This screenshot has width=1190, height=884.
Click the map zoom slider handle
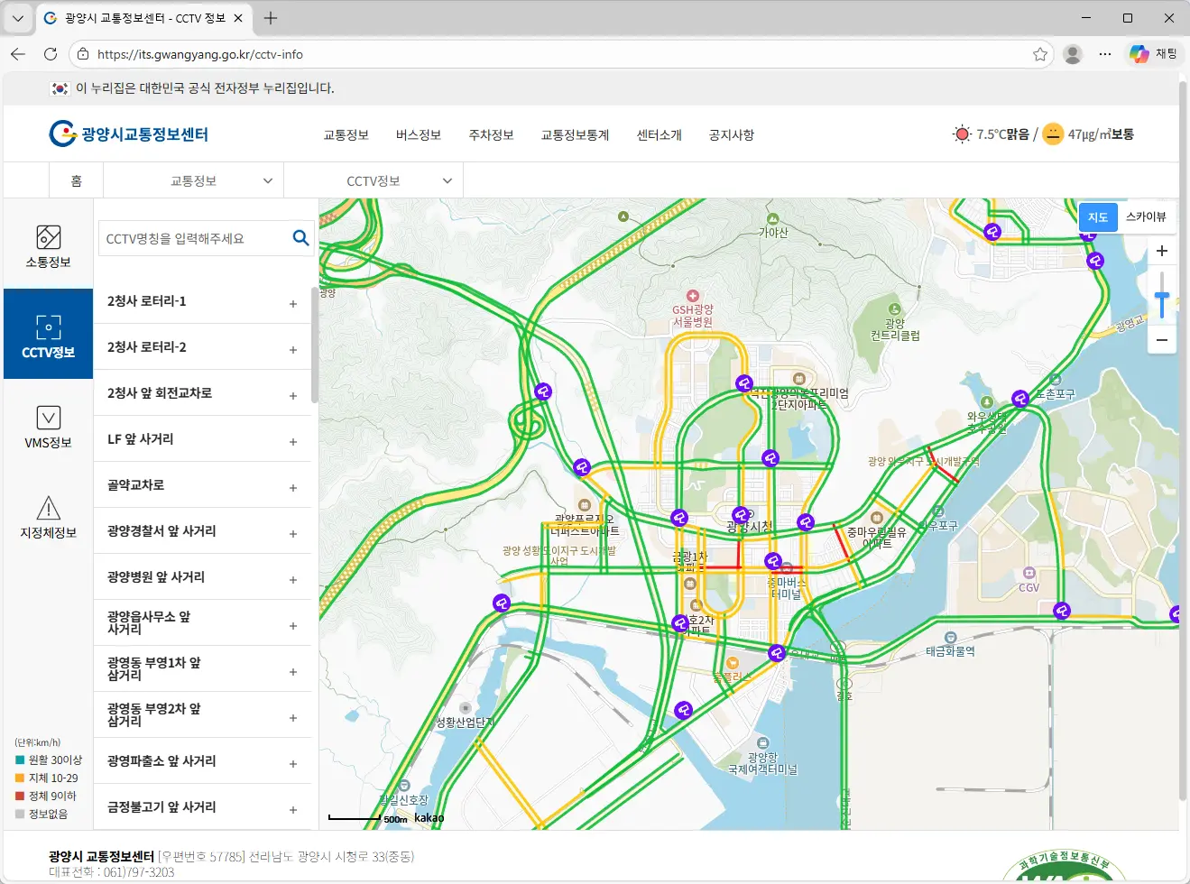click(1162, 296)
